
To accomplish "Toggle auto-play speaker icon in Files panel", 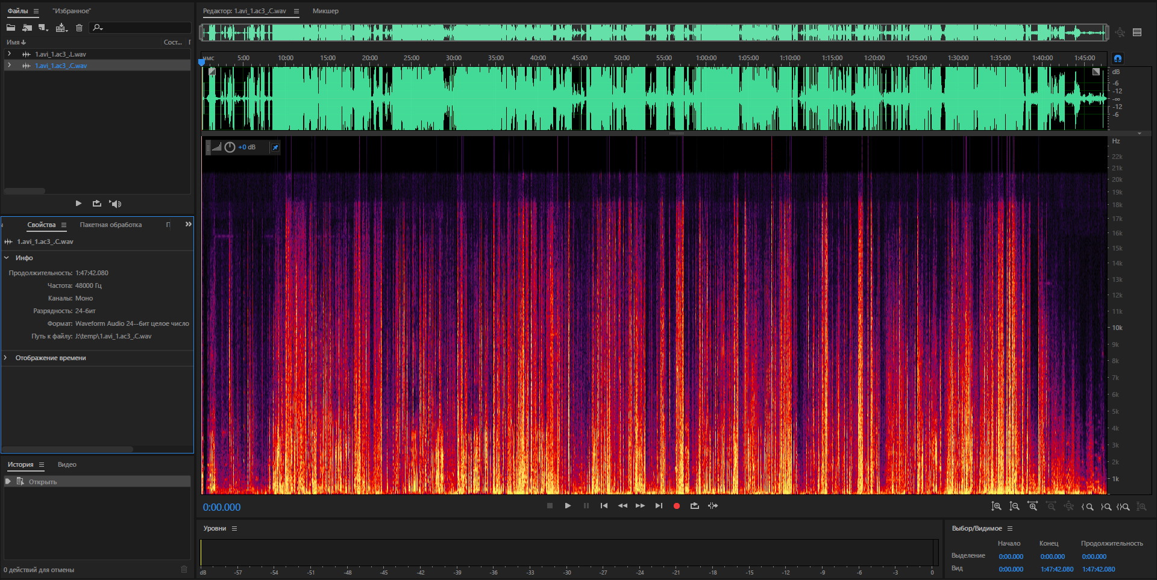I will [115, 204].
